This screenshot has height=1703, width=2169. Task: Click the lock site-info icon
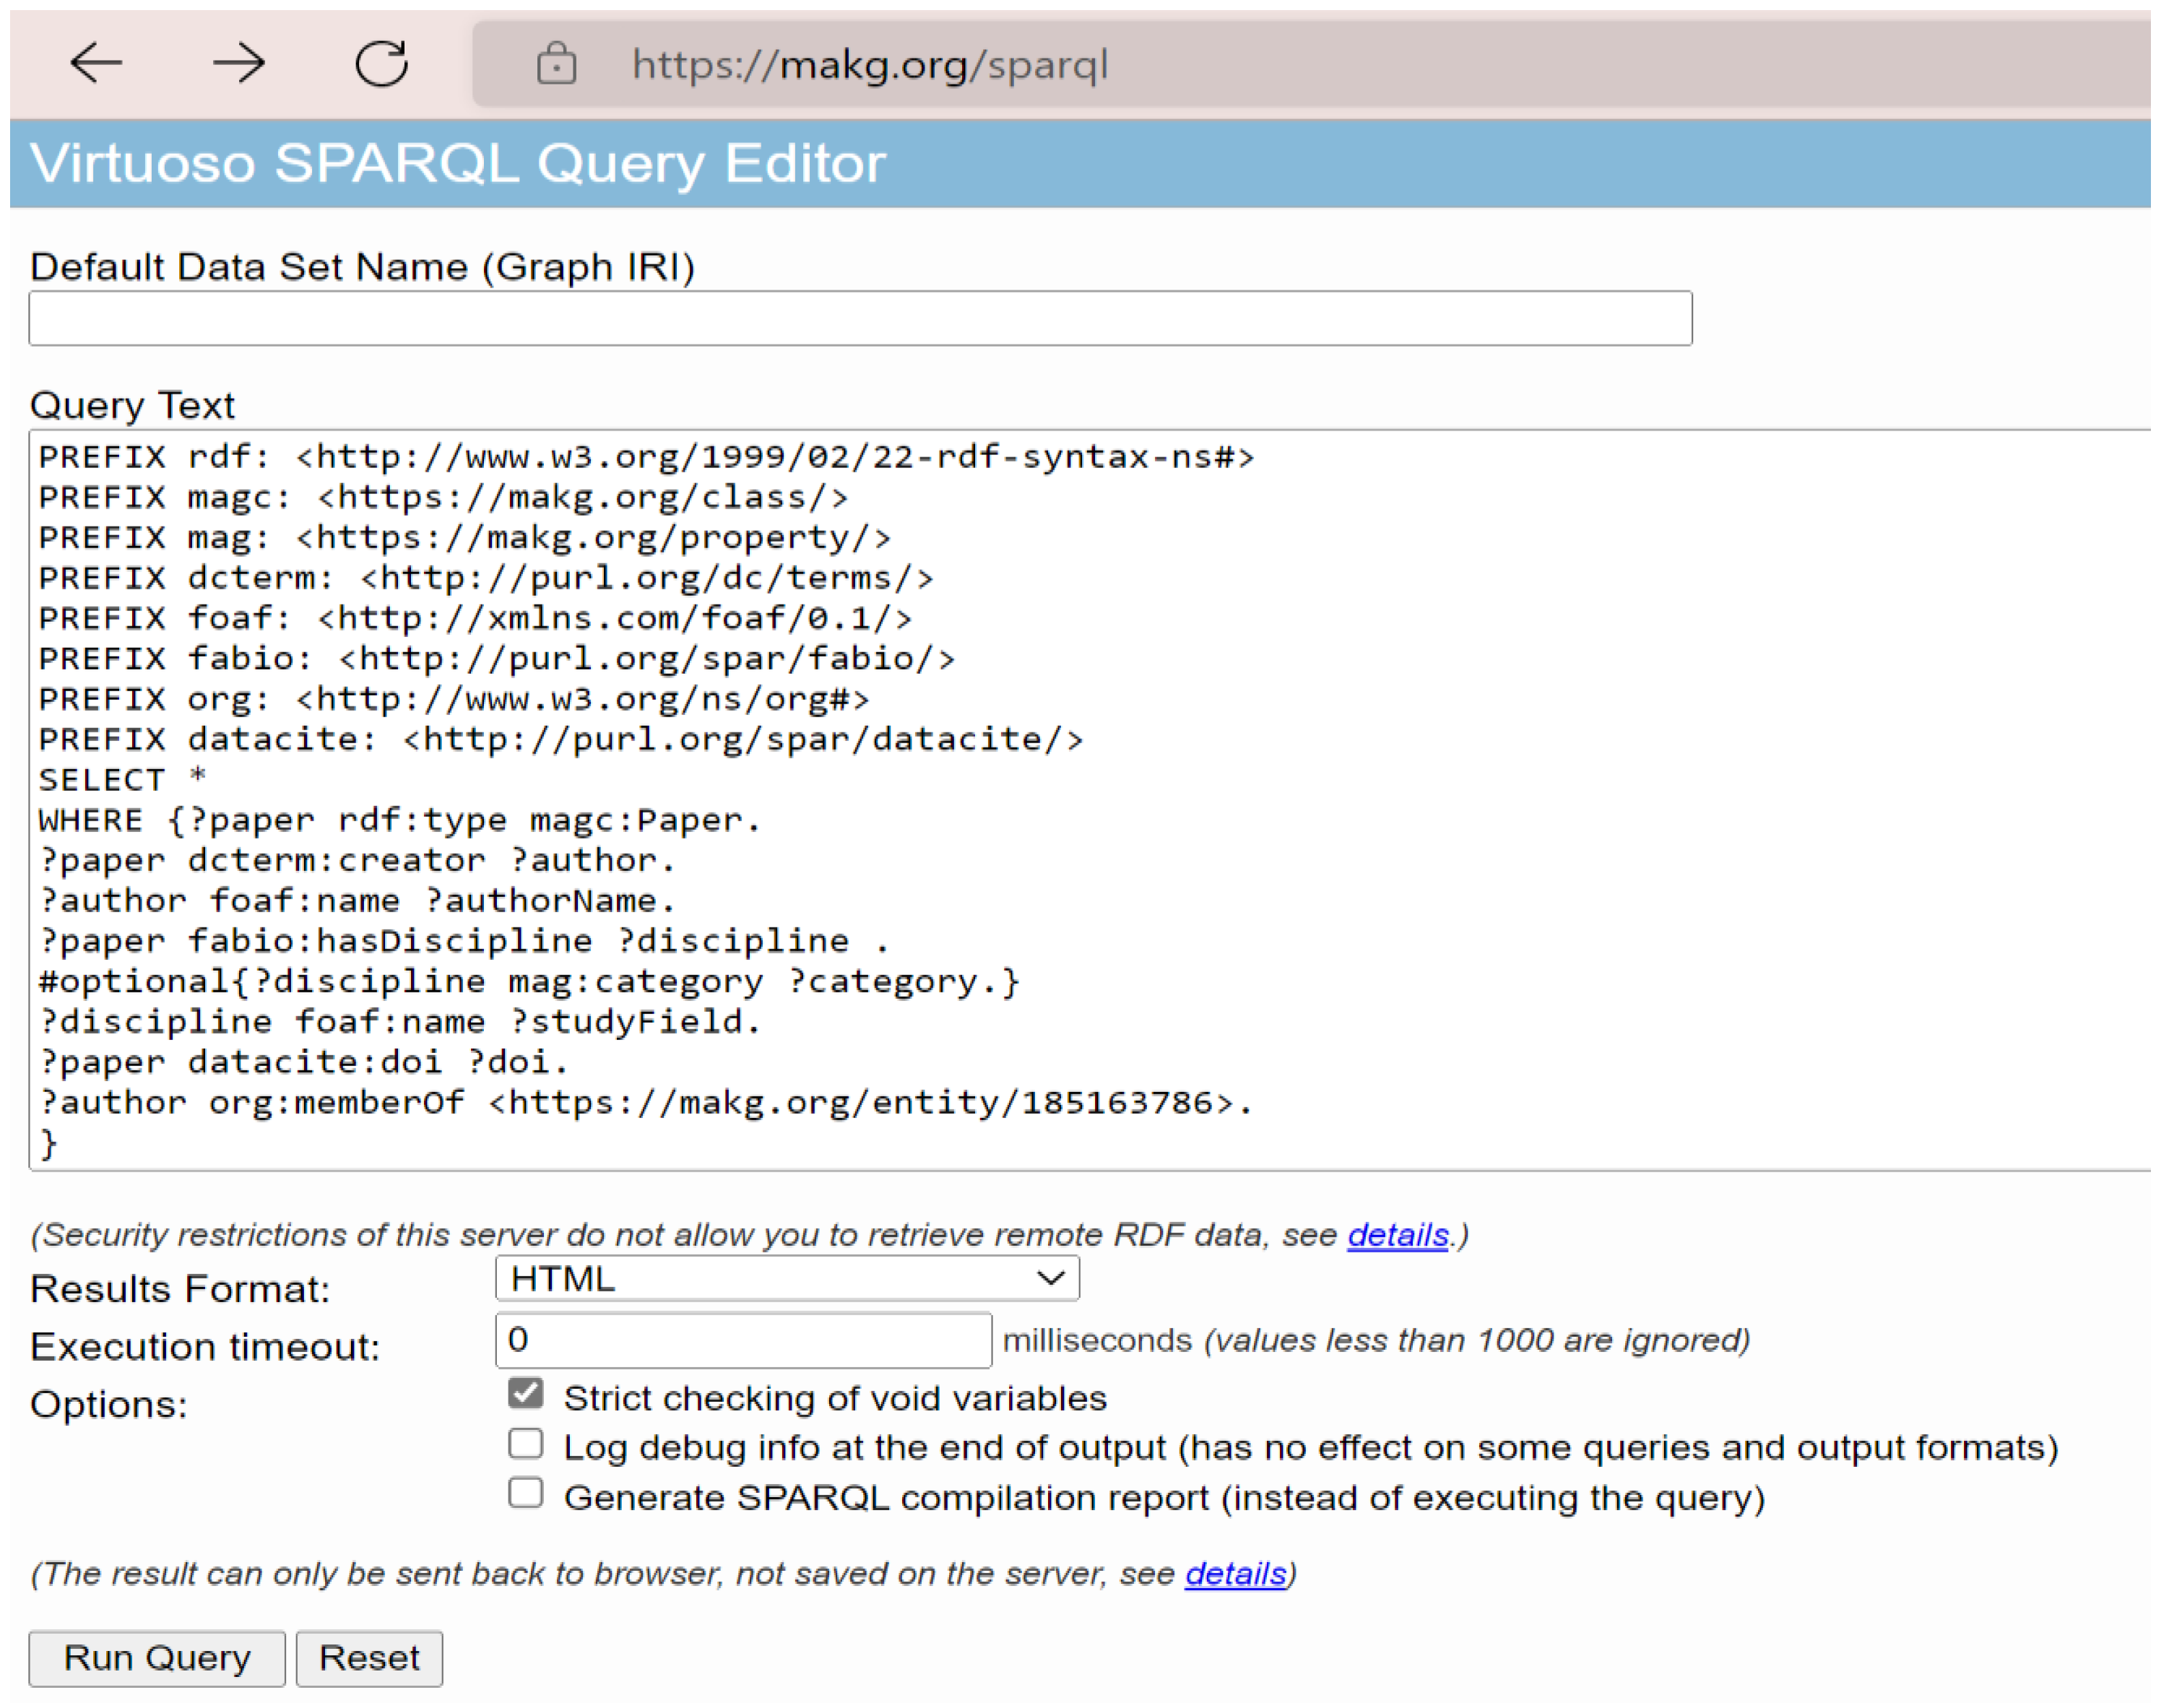pos(556,64)
